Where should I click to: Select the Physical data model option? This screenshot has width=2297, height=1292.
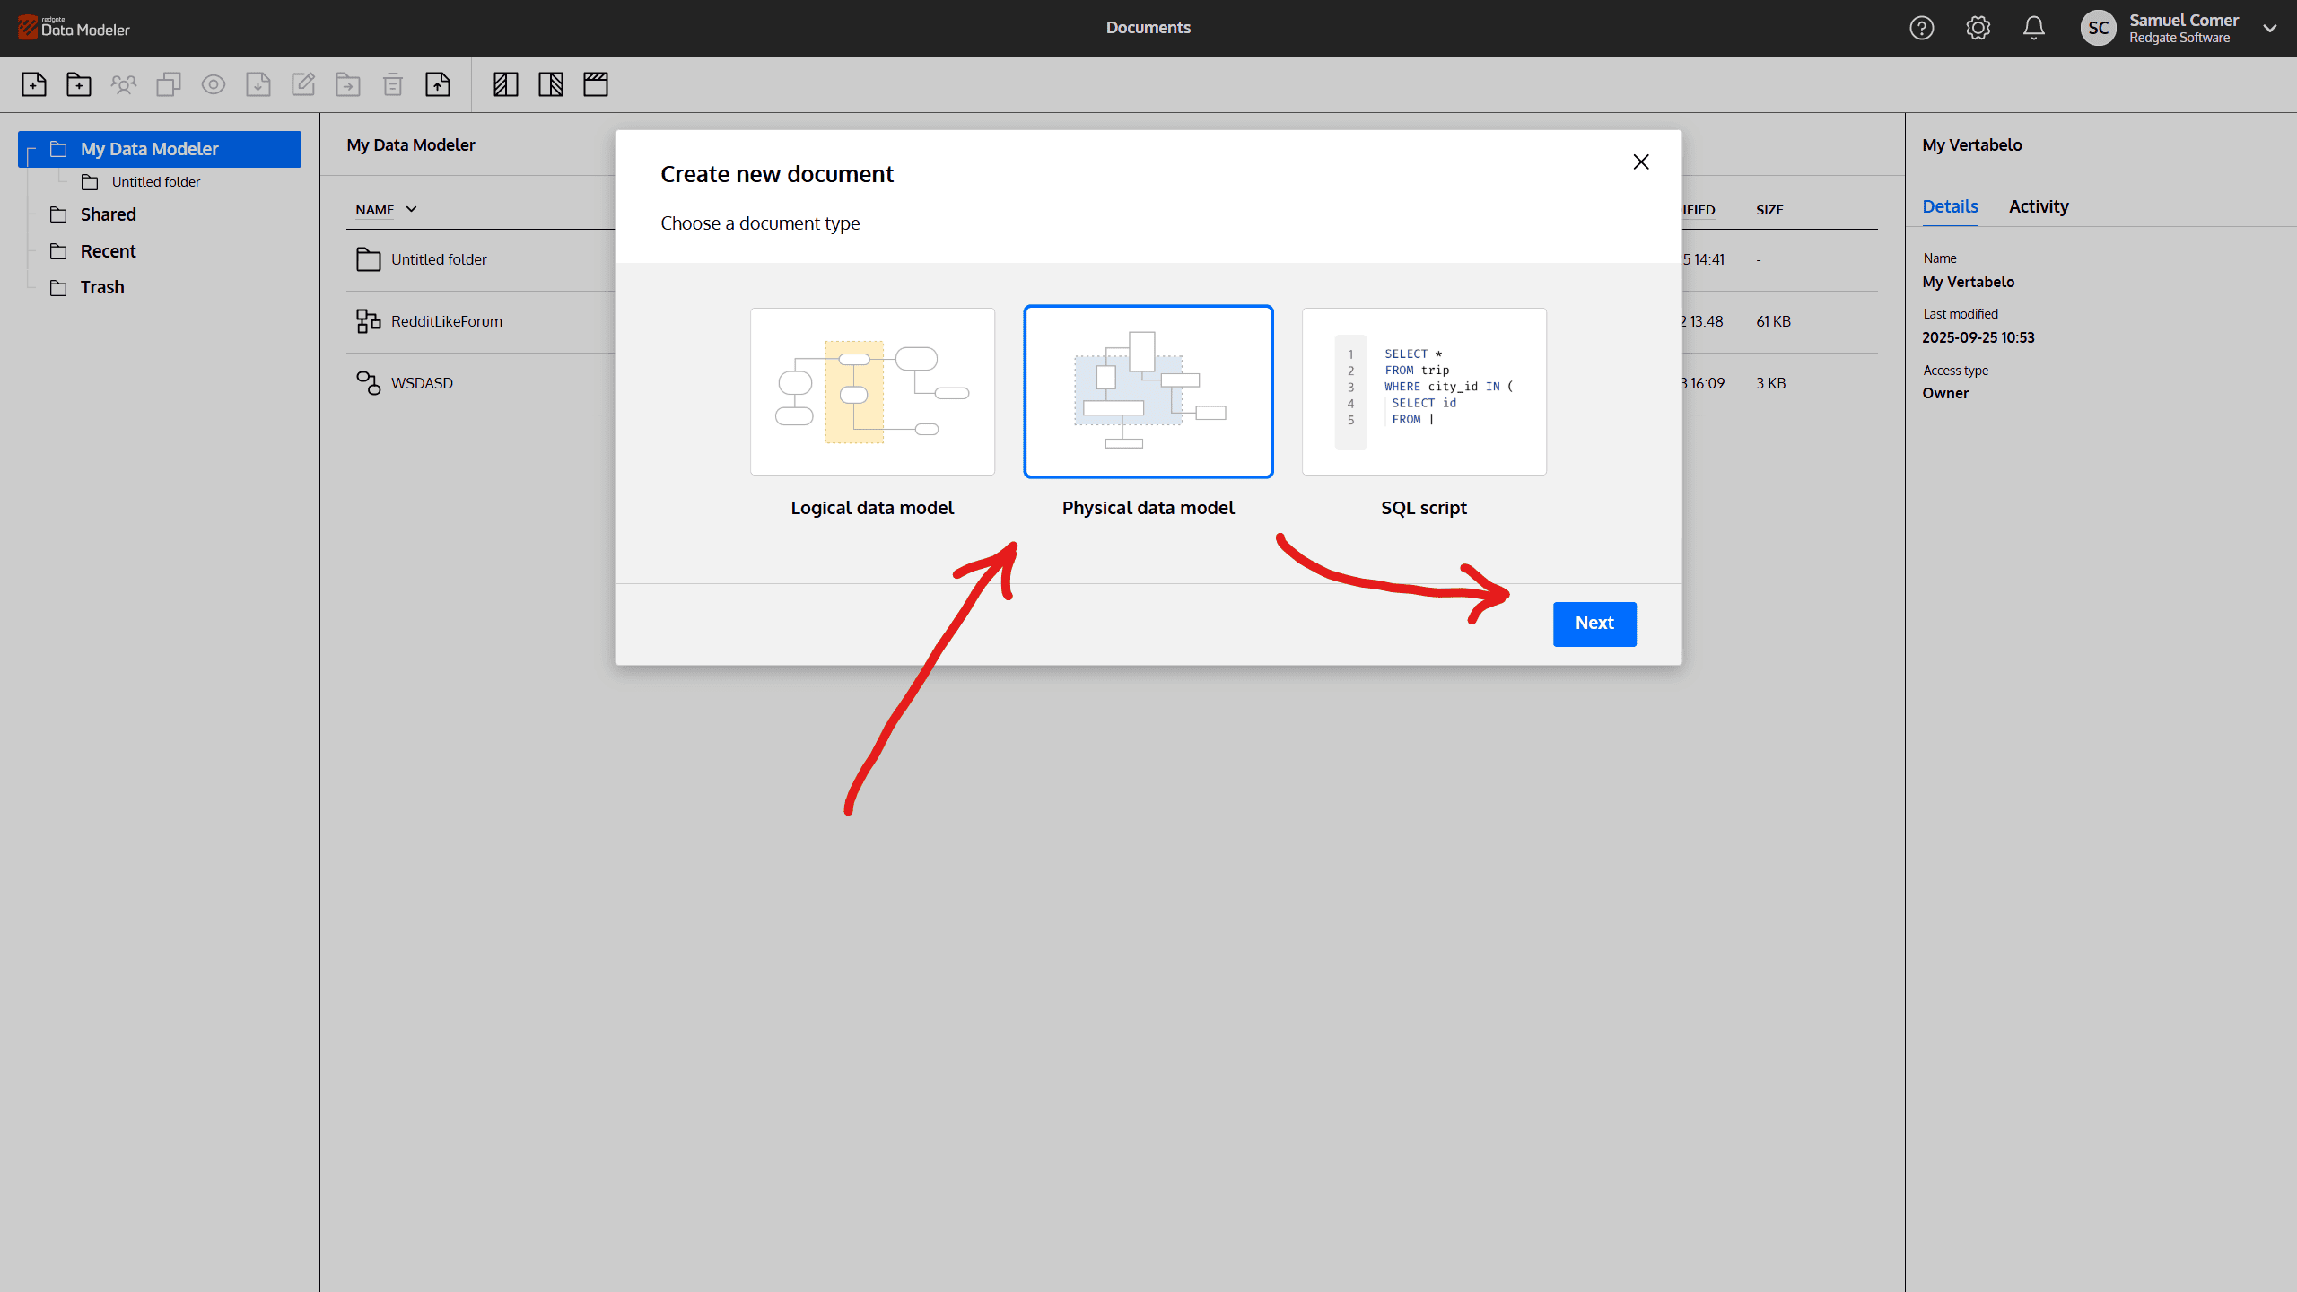click(1148, 392)
